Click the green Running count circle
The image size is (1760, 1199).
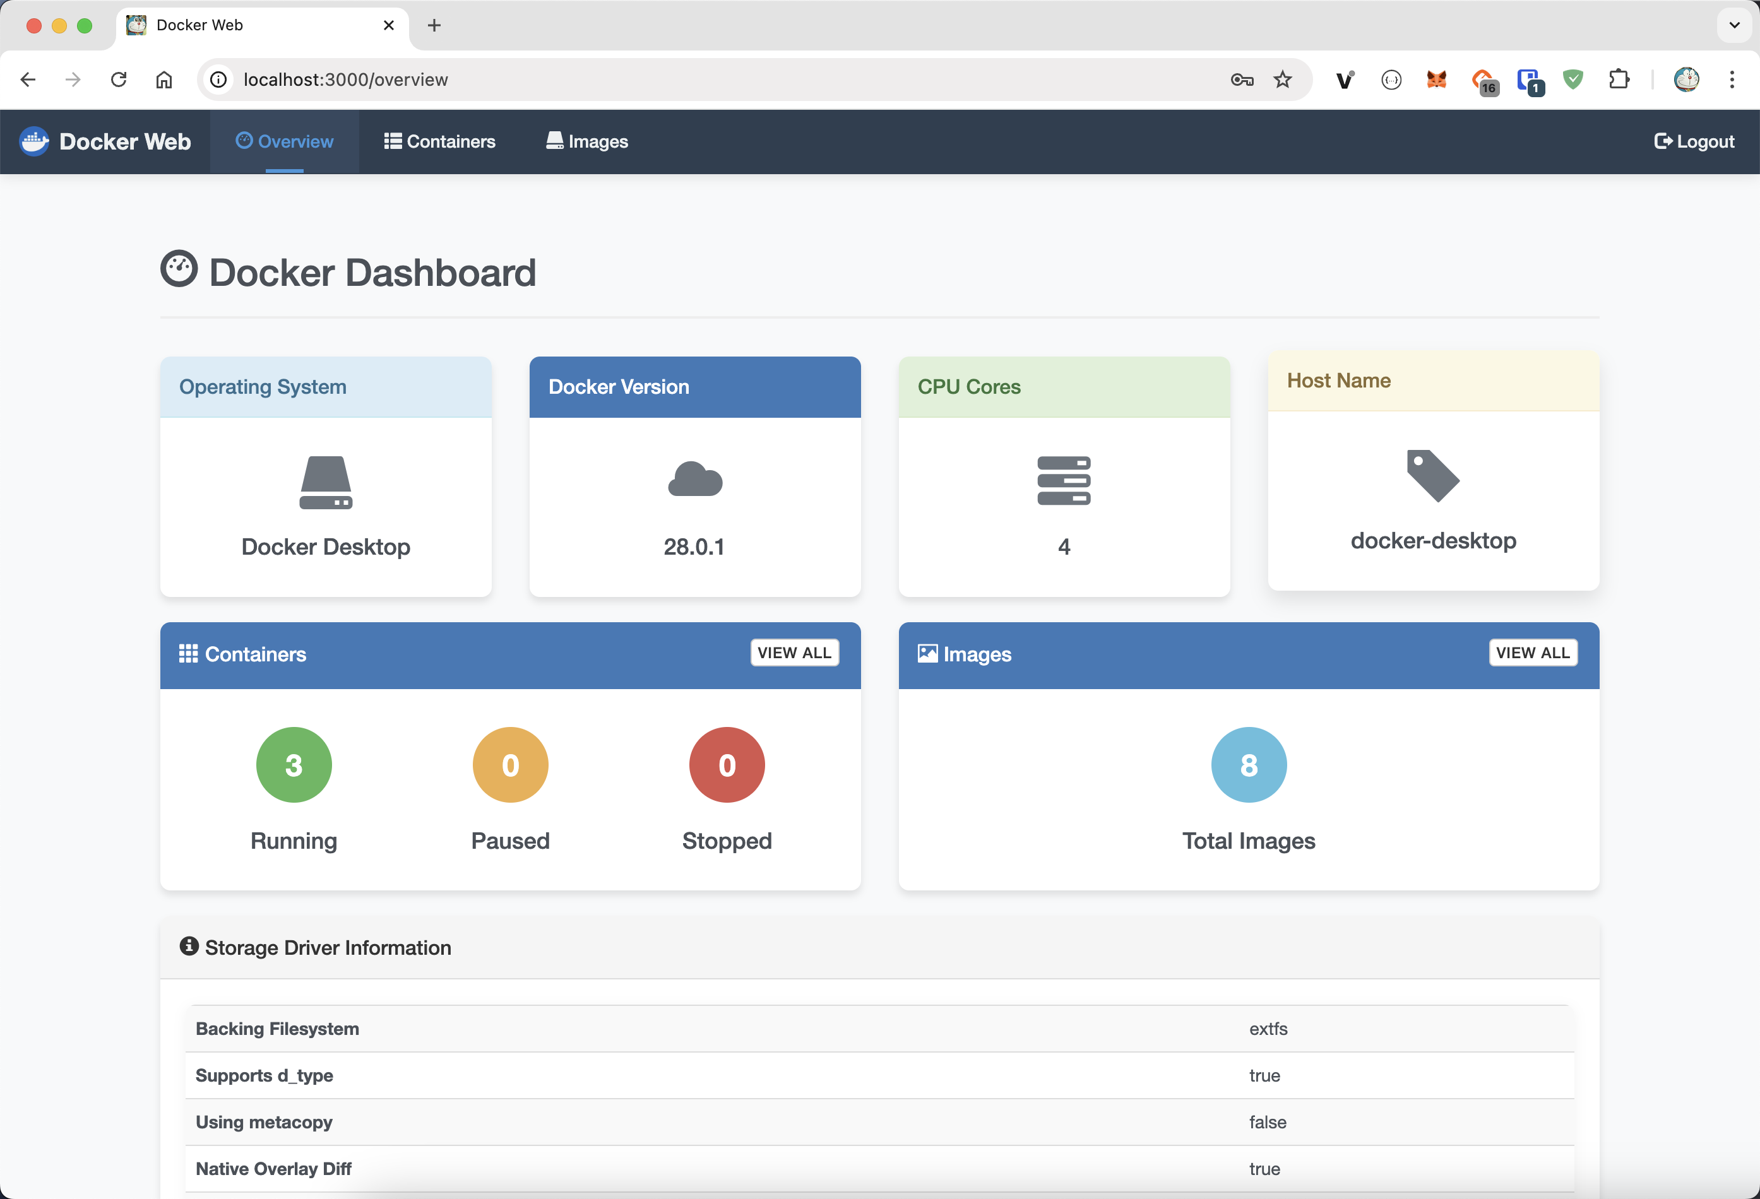(294, 764)
